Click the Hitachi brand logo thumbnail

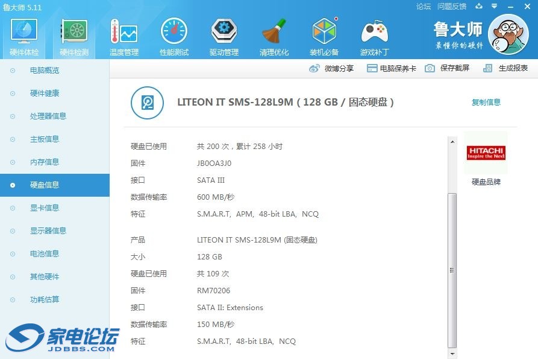click(x=486, y=153)
